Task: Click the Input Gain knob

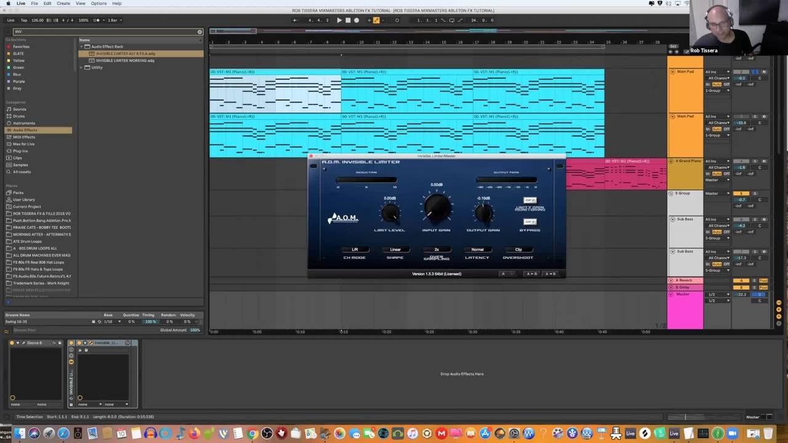Action: [436, 207]
